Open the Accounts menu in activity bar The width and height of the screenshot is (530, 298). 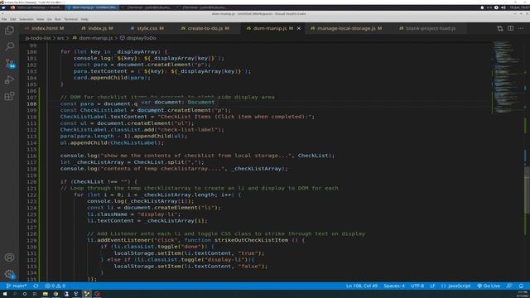point(9,257)
